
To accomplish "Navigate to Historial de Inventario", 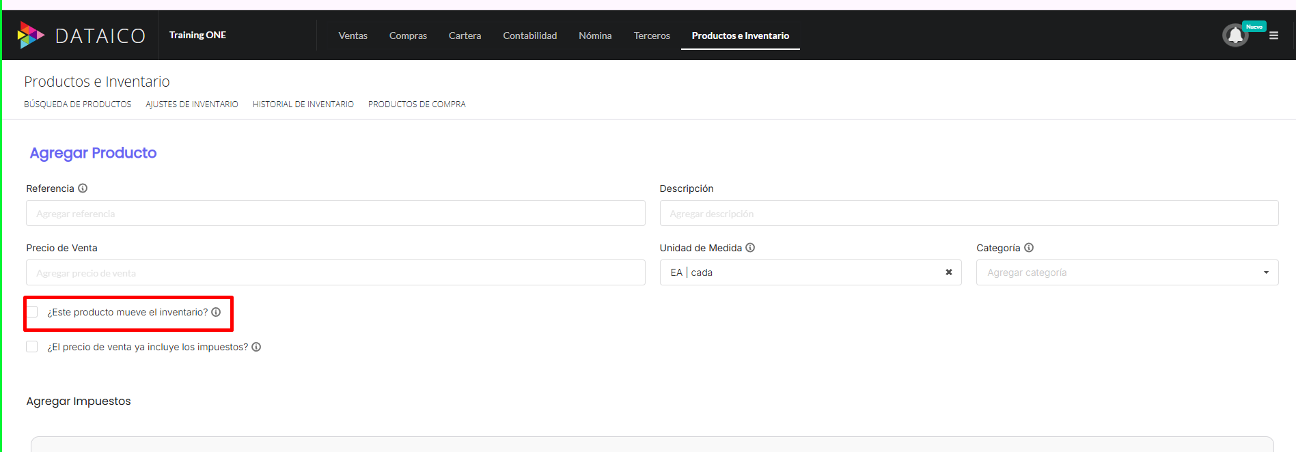I will [303, 104].
